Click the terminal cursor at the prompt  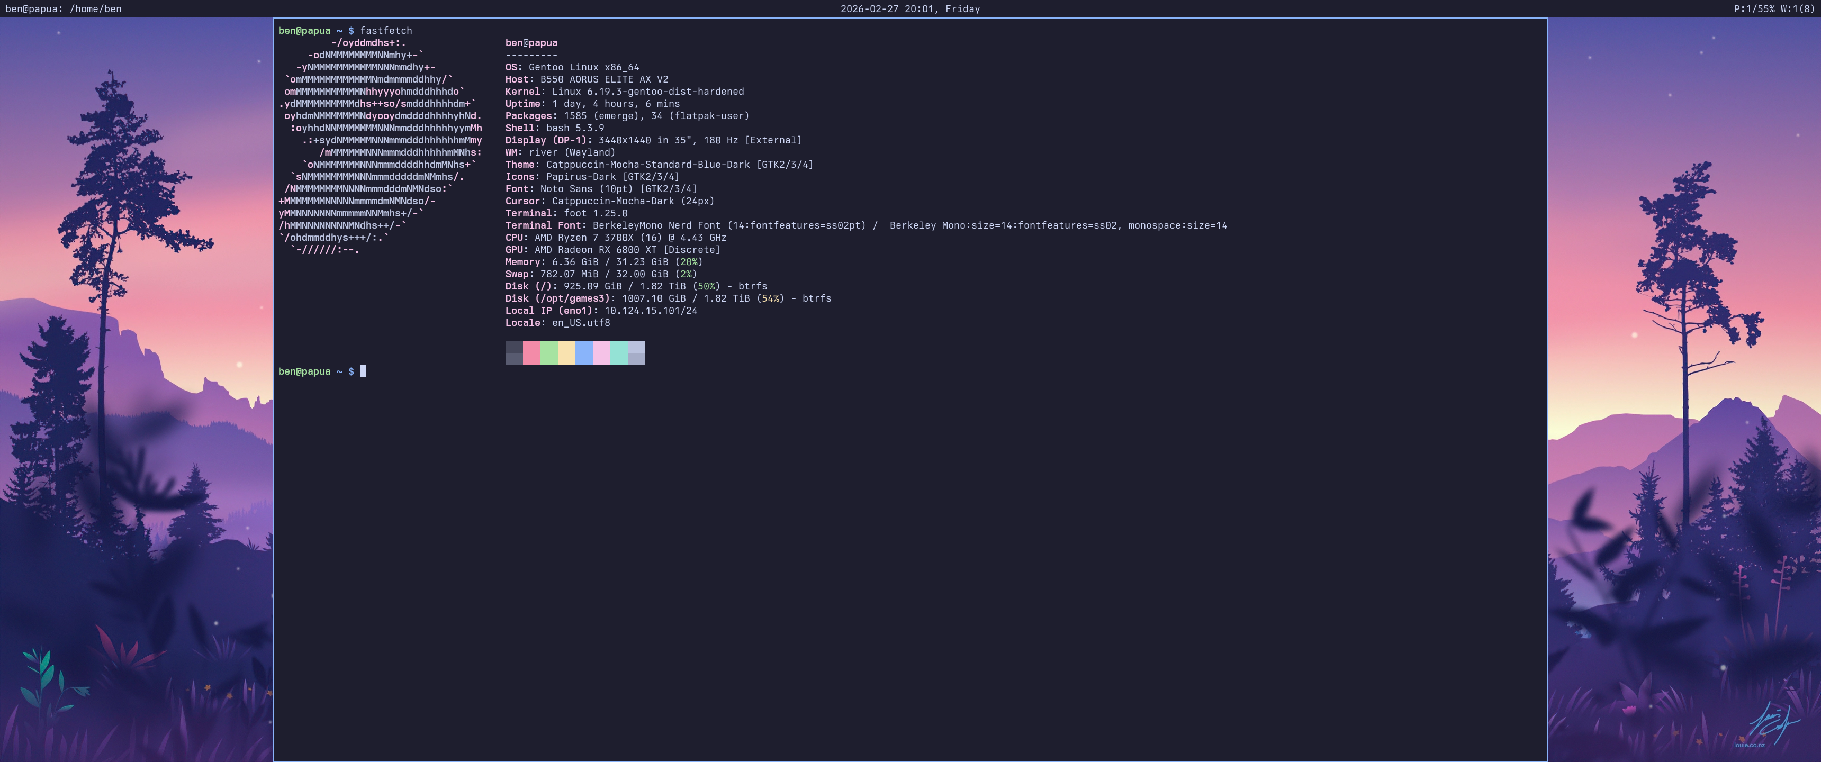click(363, 372)
